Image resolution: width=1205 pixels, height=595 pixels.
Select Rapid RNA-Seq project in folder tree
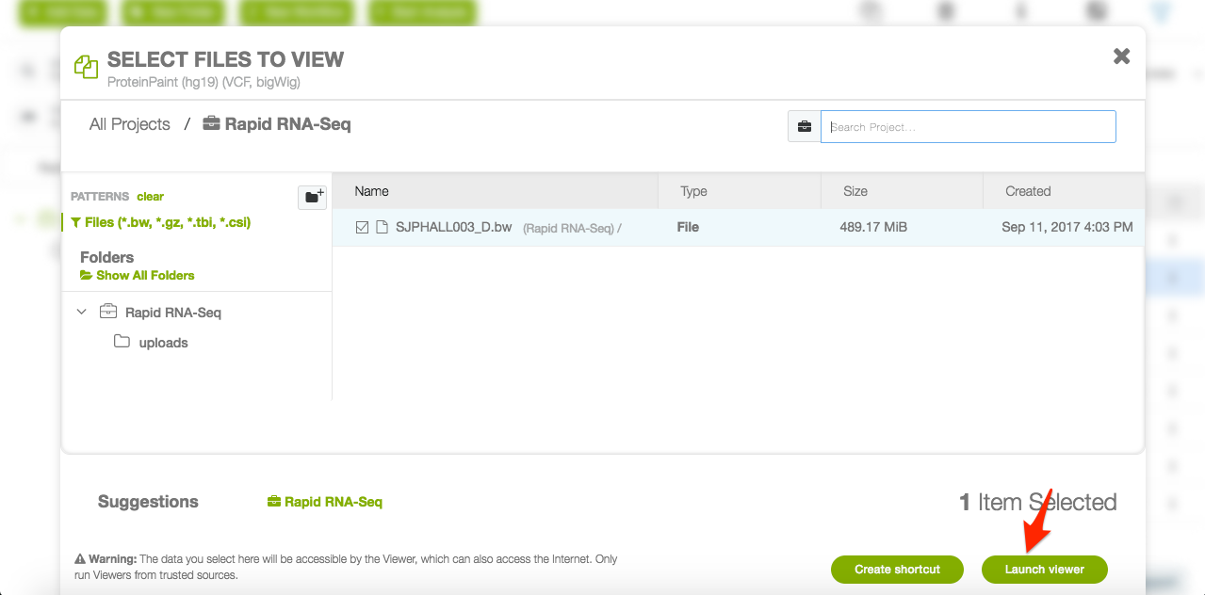[x=173, y=312]
